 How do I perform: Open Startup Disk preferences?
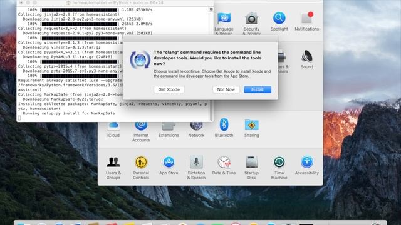[x=251, y=168]
